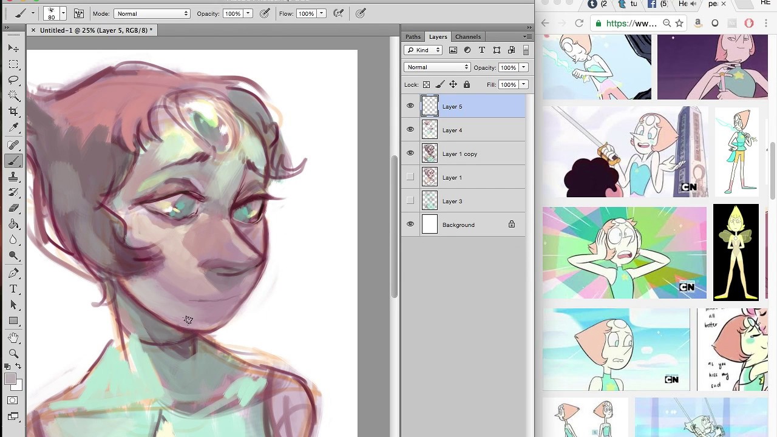Select the Blur tool

[x=13, y=240]
